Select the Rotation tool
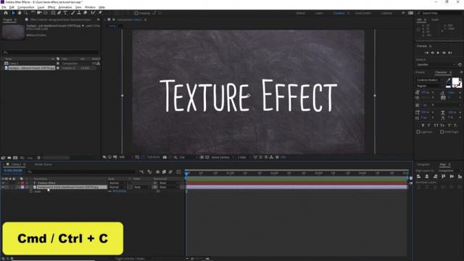464x261 pixels. [33, 13]
